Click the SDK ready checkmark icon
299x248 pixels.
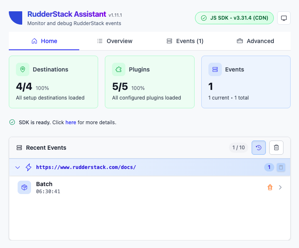(12, 122)
